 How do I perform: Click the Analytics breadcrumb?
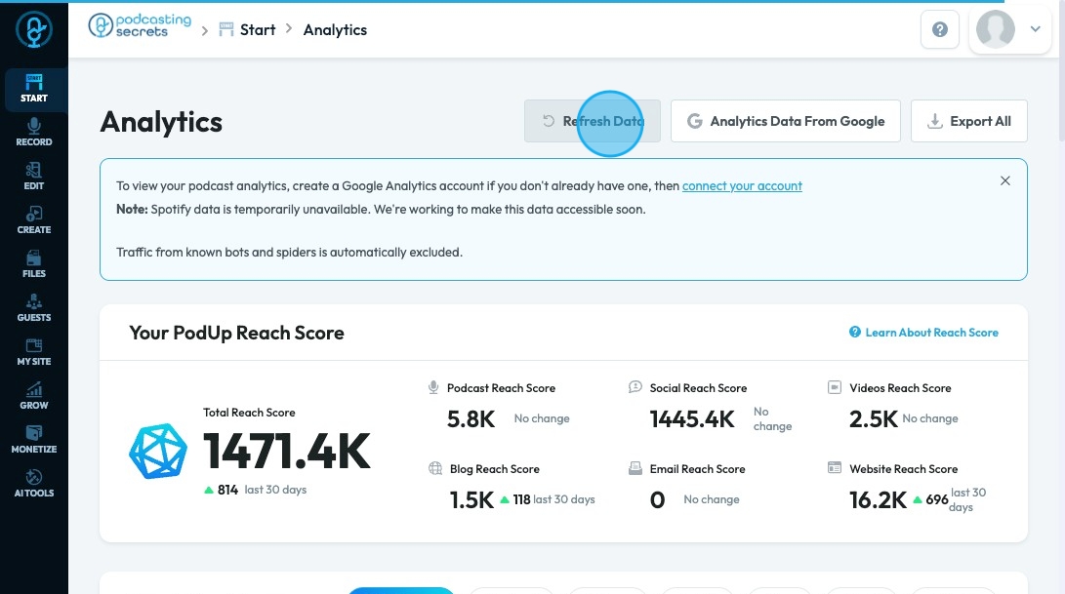[335, 30]
